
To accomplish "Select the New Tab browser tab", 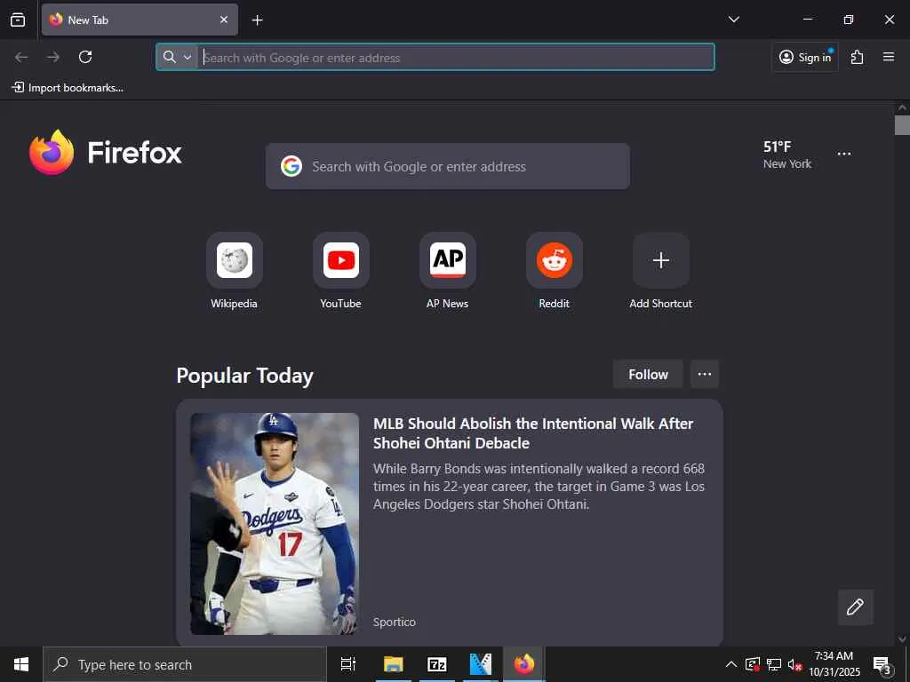I will coord(140,20).
